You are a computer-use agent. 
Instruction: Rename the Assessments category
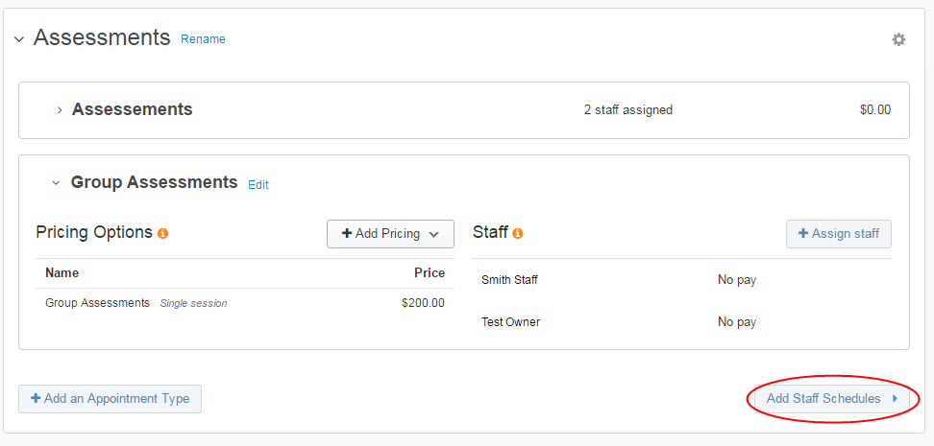click(x=203, y=39)
